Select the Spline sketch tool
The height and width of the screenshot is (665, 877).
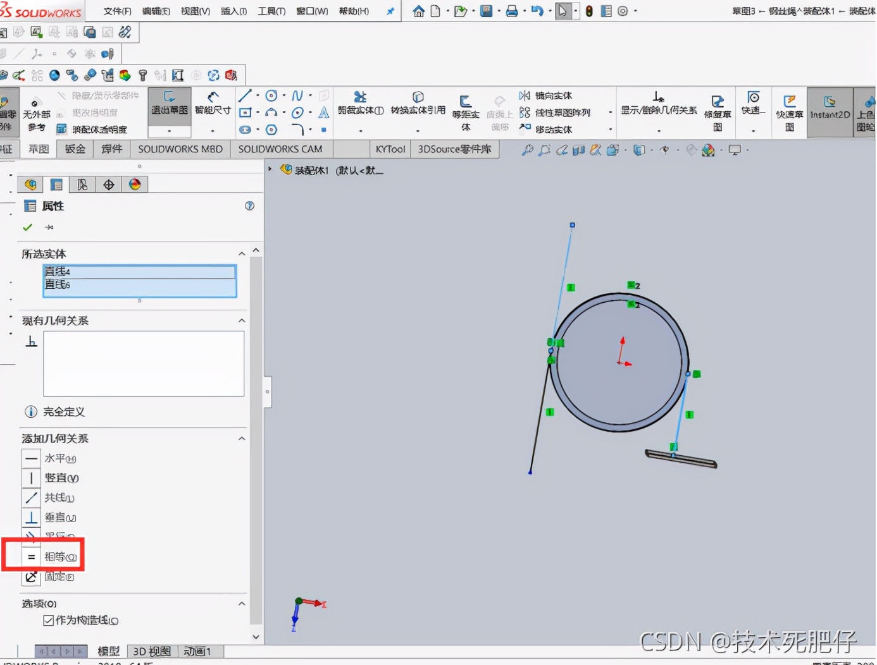pyautogui.click(x=297, y=94)
